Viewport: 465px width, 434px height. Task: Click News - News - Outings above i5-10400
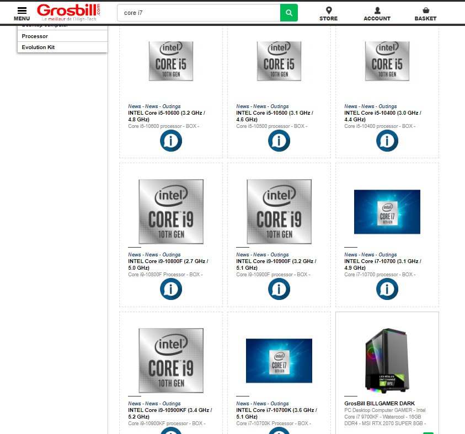(x=370, y=106)
